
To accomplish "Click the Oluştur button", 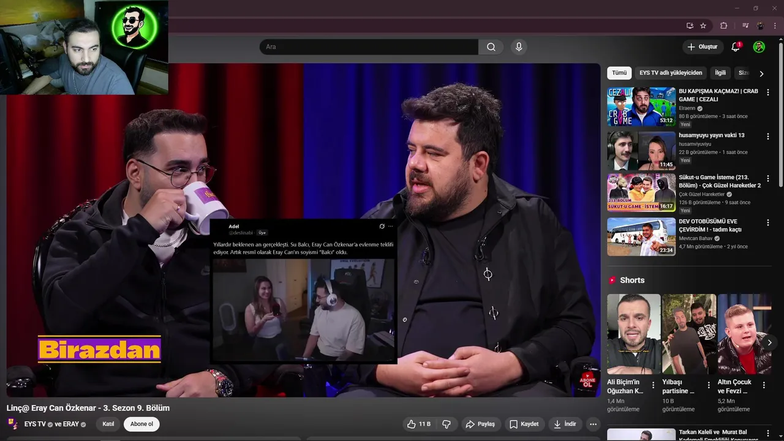I will 702,47.
